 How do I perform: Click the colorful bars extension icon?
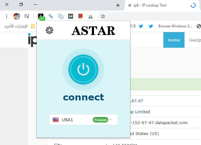tap(91, 16)
